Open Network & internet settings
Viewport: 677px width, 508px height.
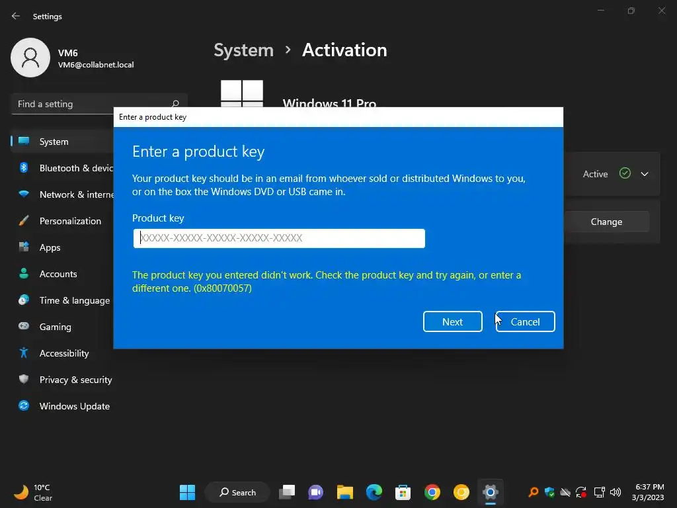pyautogui.click(x=63, y=194)
